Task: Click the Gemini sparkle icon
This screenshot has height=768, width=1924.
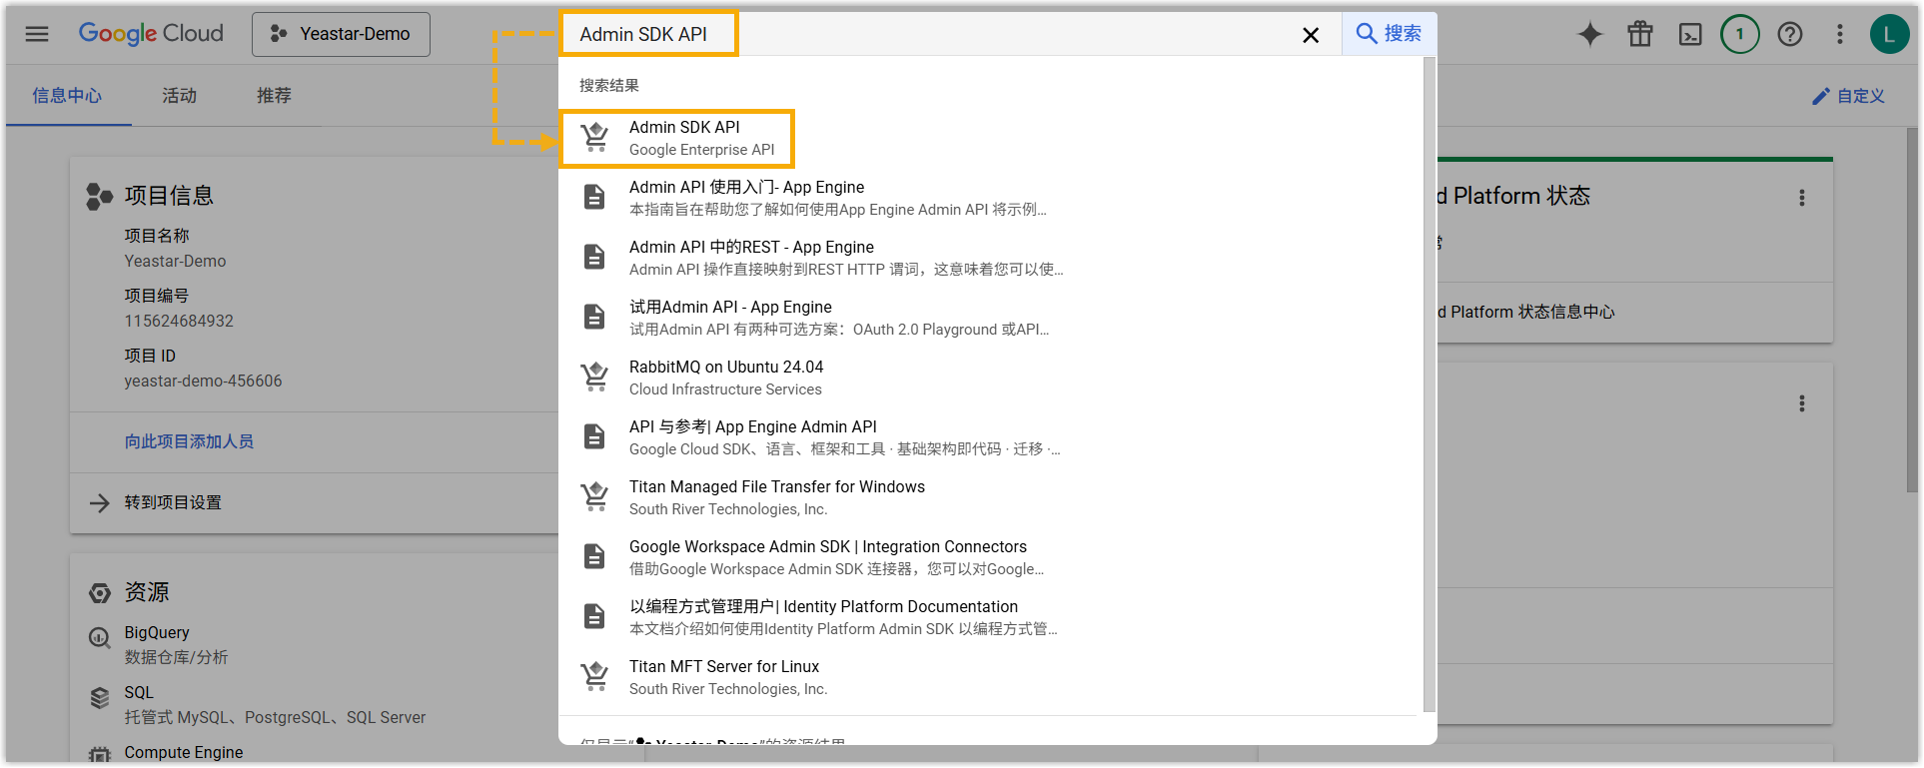Action: (1589, 34)
